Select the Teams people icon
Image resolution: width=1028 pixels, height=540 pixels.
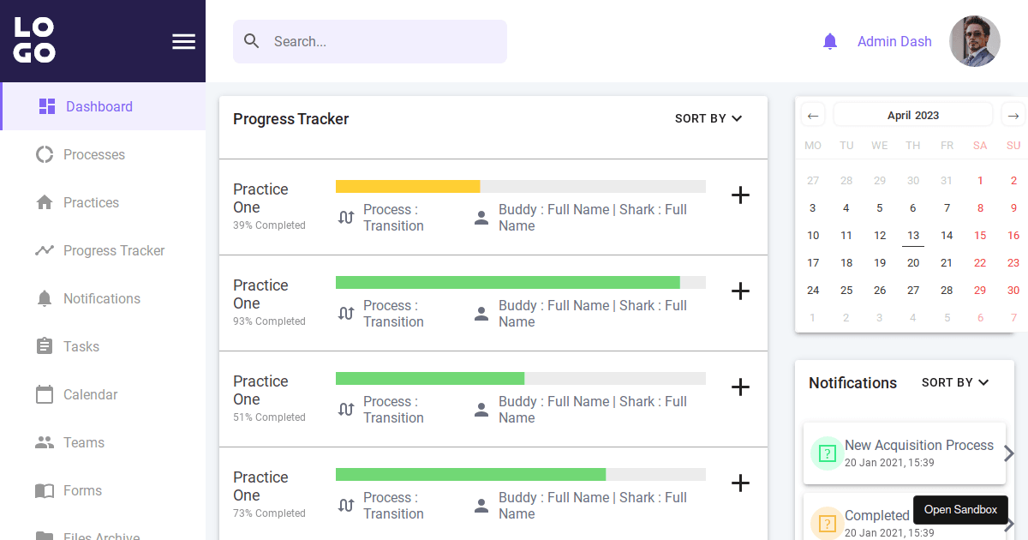(x=45, y=442)
